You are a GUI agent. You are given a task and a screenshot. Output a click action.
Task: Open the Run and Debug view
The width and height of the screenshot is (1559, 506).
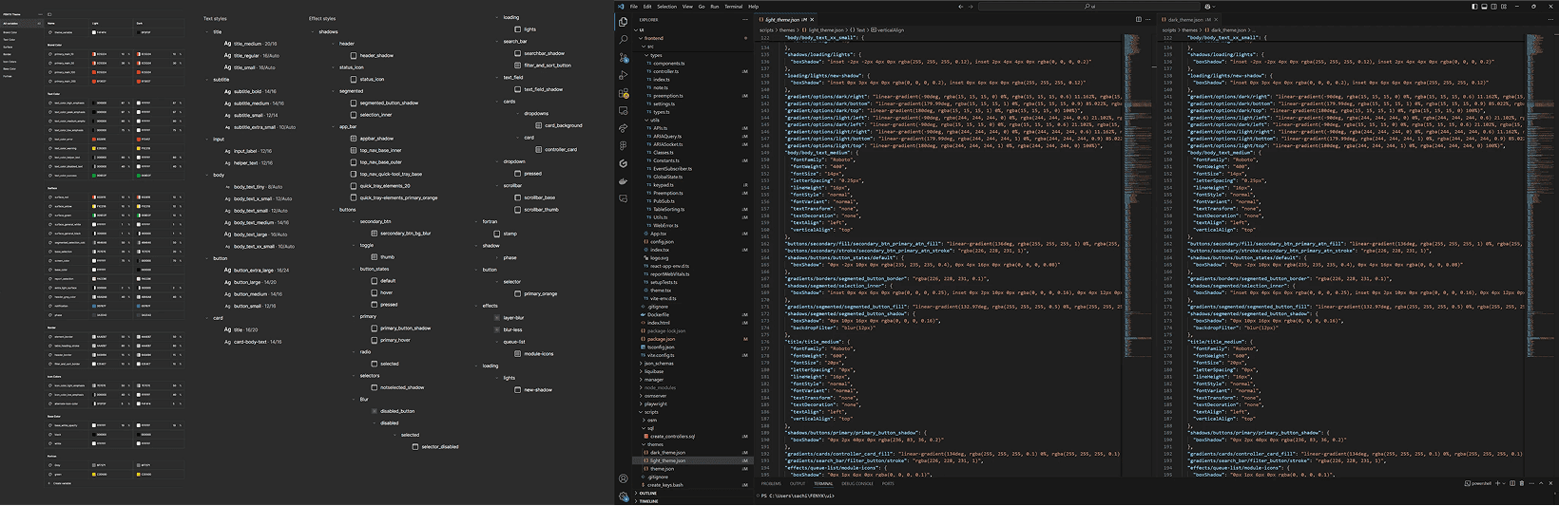pos(624,76)
